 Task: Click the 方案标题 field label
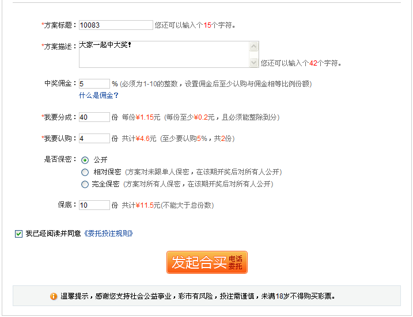[x=58, y=25]
